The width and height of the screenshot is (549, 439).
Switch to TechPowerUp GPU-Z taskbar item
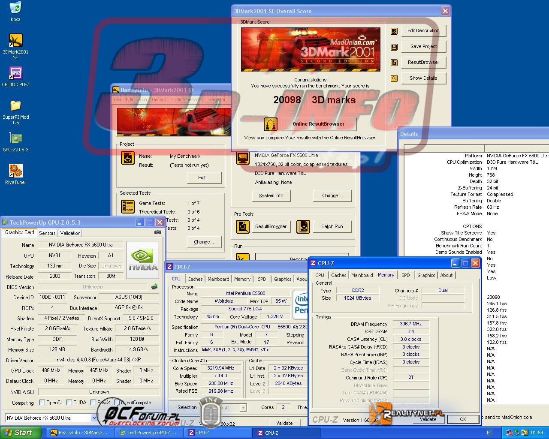point(149,433)
